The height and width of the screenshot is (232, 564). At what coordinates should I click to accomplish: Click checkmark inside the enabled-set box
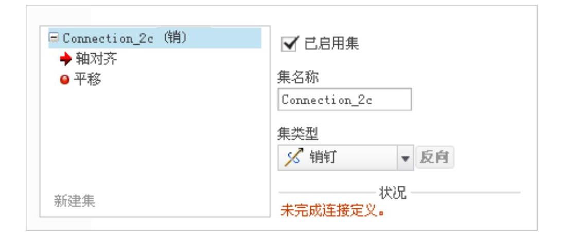289,44
